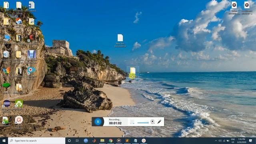This screenshot has width=256, height=144.
Task: Open the taskbar clock and calendar
Action: 242,140
